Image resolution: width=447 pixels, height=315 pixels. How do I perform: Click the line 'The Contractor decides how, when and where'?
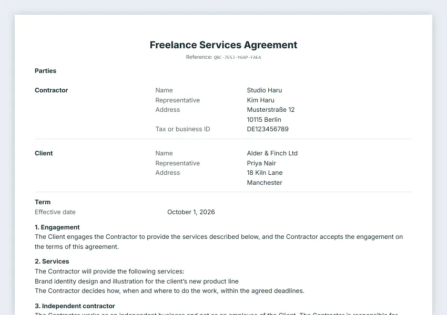point(170,290)
